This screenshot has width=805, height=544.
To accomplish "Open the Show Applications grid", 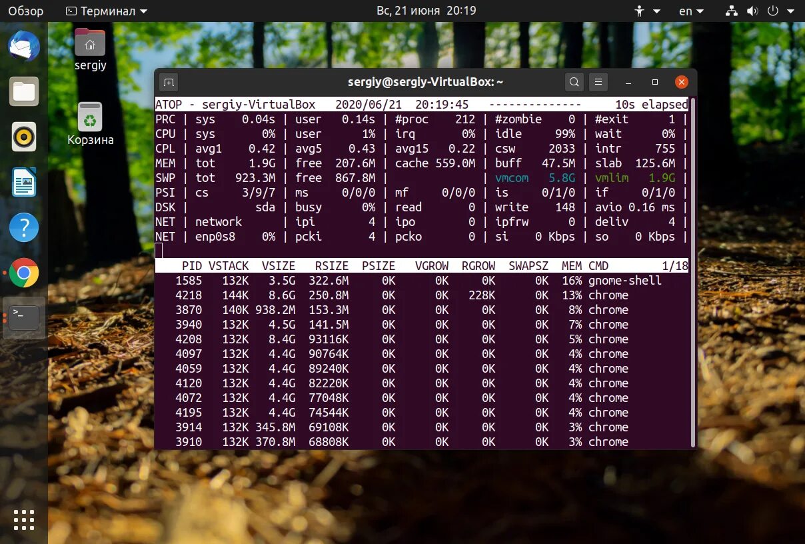I will click(x=24, y=520).
